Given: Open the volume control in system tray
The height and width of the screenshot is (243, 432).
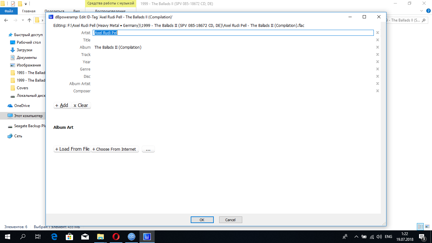Looking at the screenshot, I should 379,237.
